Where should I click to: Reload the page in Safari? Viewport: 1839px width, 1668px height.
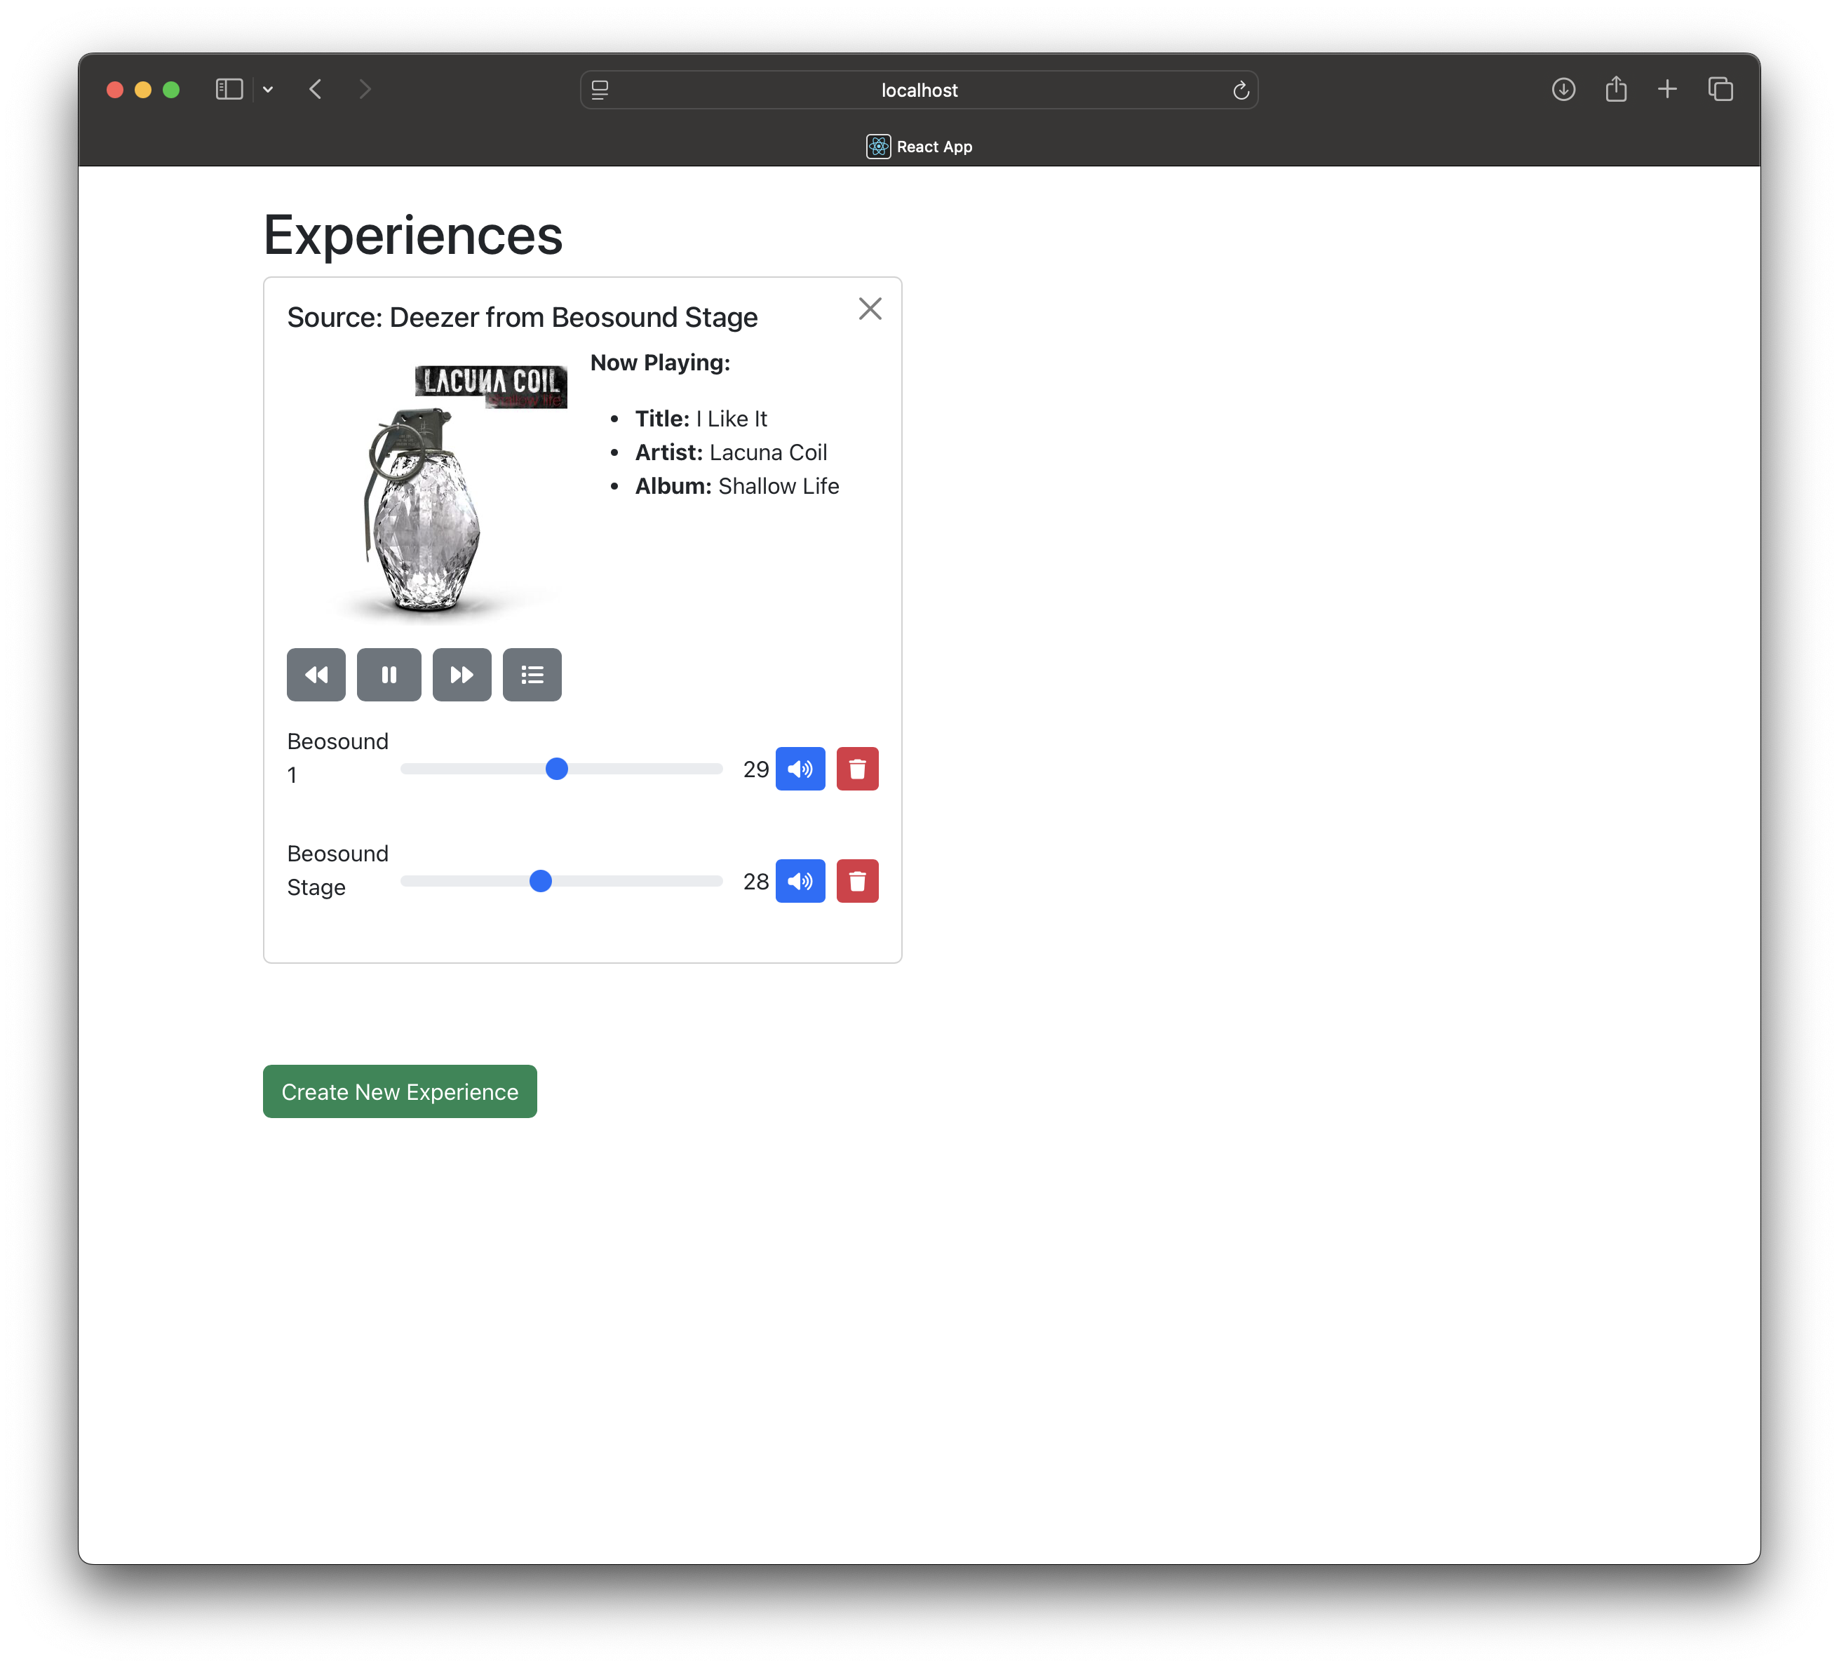1241,89
